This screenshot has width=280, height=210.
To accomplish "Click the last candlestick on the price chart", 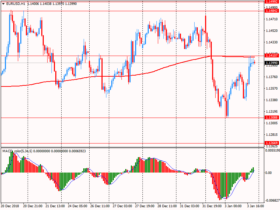I will click(x=254, y=63).
